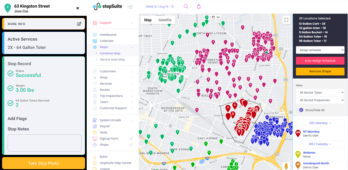Open the Service Area Map item
348x170 pixels.
coord(112,60)
